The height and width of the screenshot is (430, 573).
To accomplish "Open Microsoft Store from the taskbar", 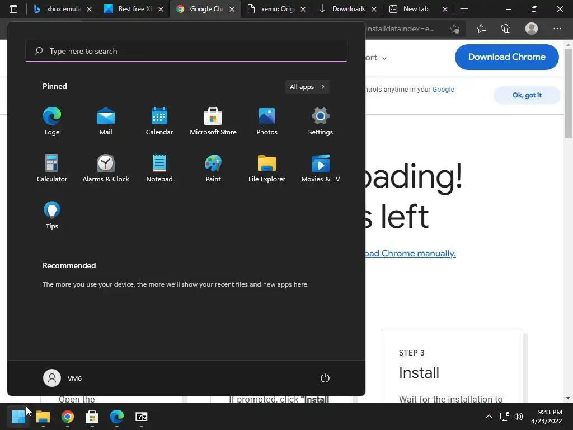I will pyautogui.click(x=92, y=417).
